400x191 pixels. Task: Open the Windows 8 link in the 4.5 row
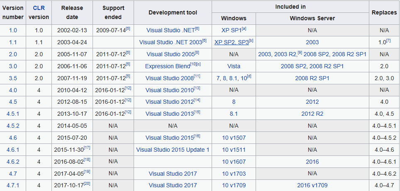(234, 102)
